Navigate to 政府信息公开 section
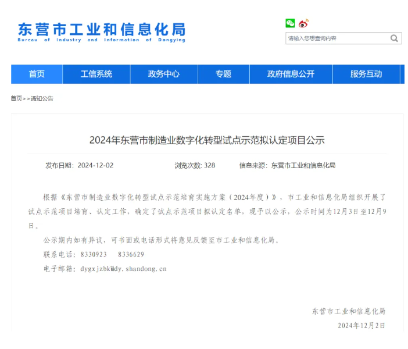The width and height of the screenshot is (408, 349). (x=291, y=74)
